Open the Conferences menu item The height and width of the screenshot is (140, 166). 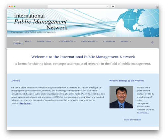coord(66,41)
